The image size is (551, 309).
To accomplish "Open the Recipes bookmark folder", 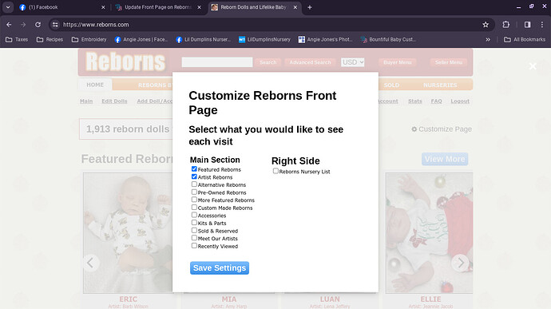I will 50,39.
